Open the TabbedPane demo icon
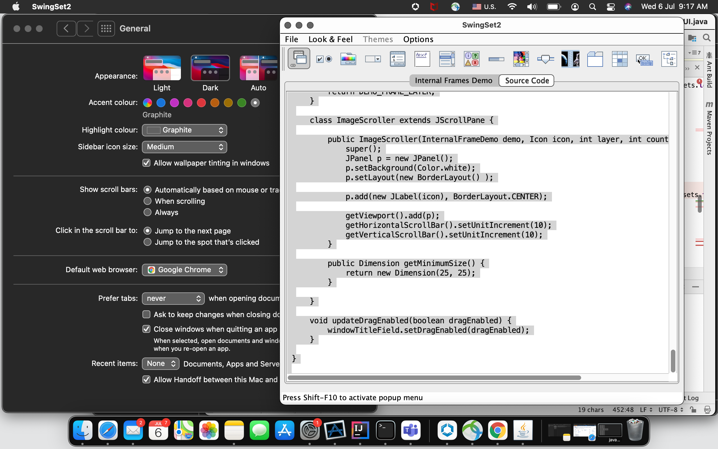Viewport: 718px width, 449px height. click(595, 59)
